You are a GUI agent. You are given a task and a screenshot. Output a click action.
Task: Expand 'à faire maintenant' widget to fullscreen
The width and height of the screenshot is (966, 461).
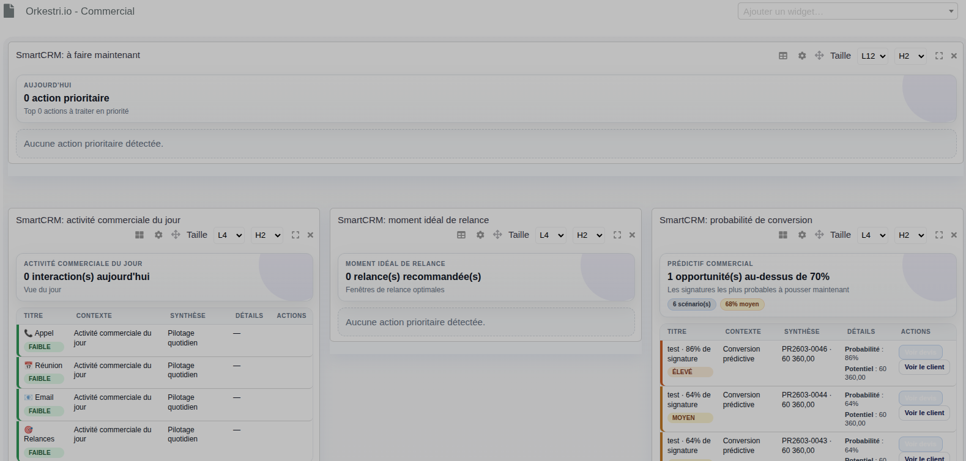[939, 56]
